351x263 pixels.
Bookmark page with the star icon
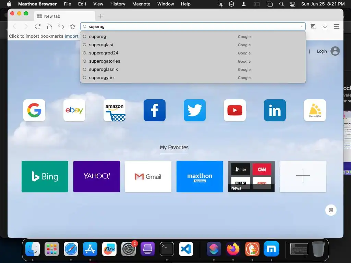click(73, 27)
